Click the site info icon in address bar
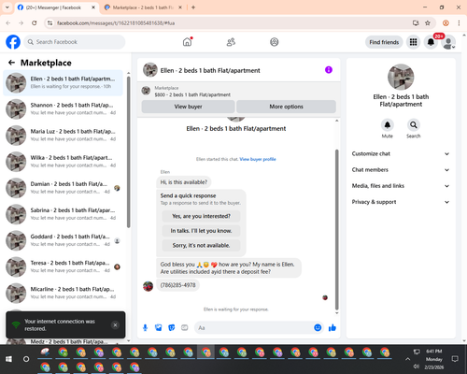This screenshot has height=374, width=467. click(50, 23)
